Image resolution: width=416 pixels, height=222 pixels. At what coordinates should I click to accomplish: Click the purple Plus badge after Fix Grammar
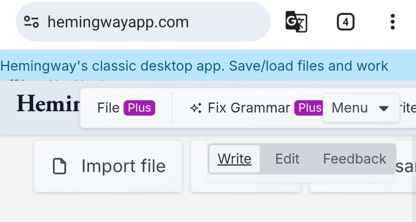click(x=310, y=108)
